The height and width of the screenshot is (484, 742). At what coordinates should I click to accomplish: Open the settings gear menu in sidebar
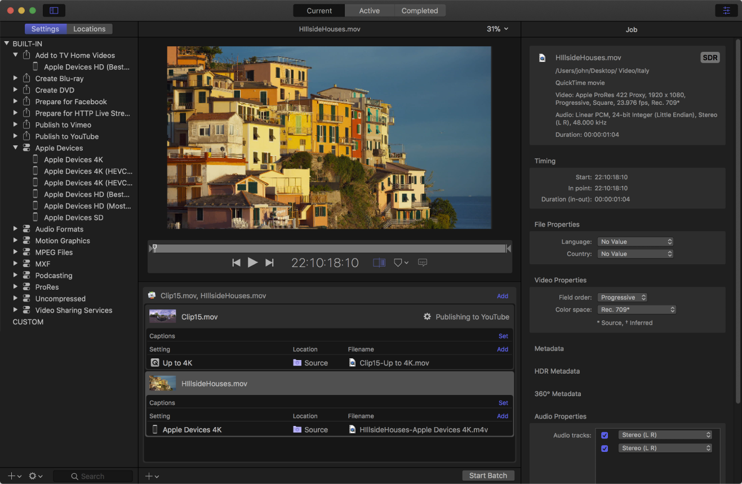[35, 476]
